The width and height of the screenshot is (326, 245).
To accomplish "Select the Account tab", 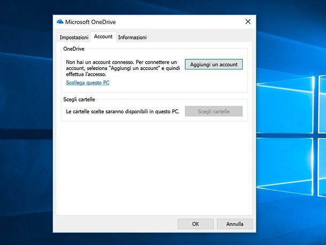I will click(103, 36).
